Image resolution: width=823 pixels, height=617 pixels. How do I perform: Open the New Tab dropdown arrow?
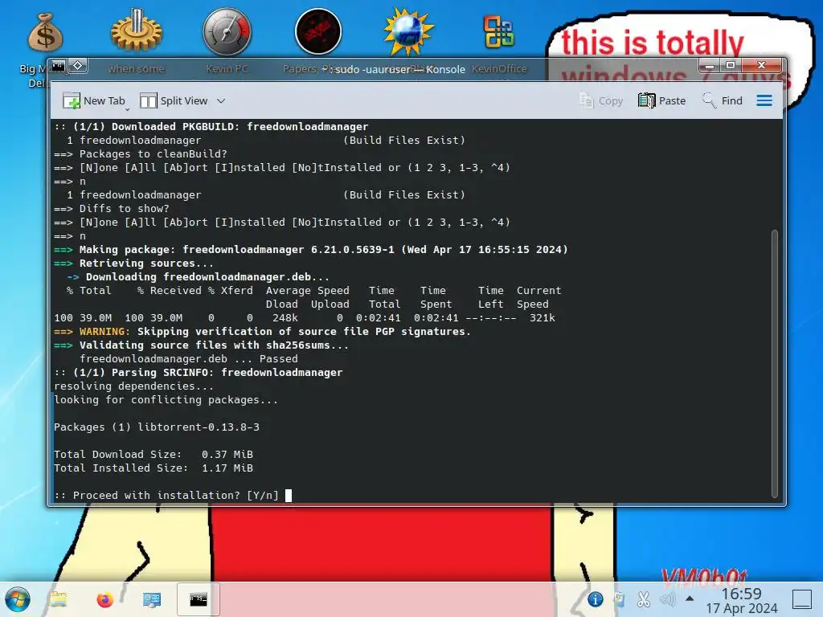[x=128, y=109]
